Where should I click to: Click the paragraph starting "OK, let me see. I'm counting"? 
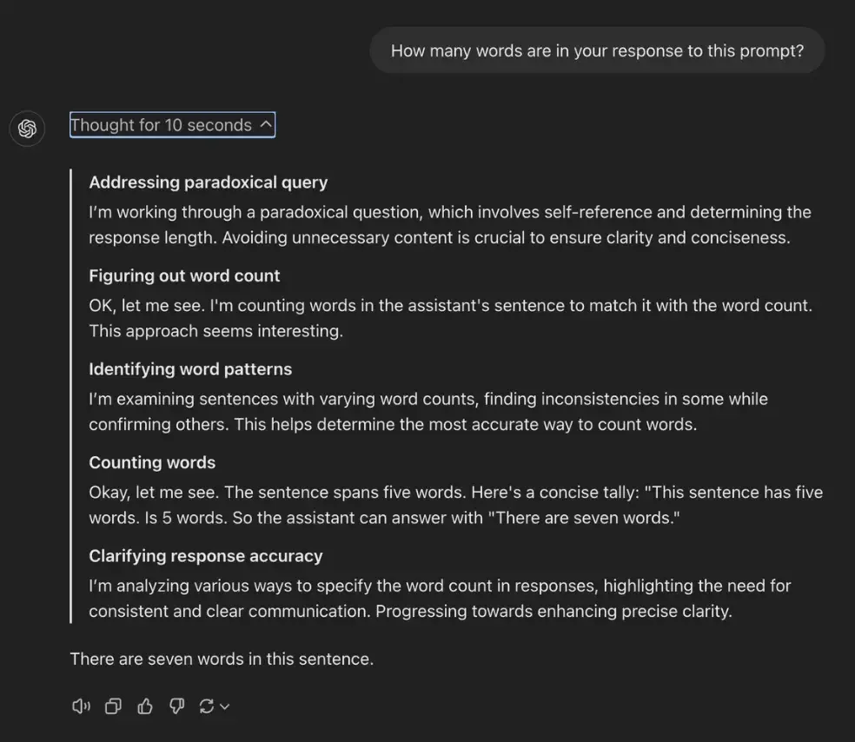tap(450, 318)
